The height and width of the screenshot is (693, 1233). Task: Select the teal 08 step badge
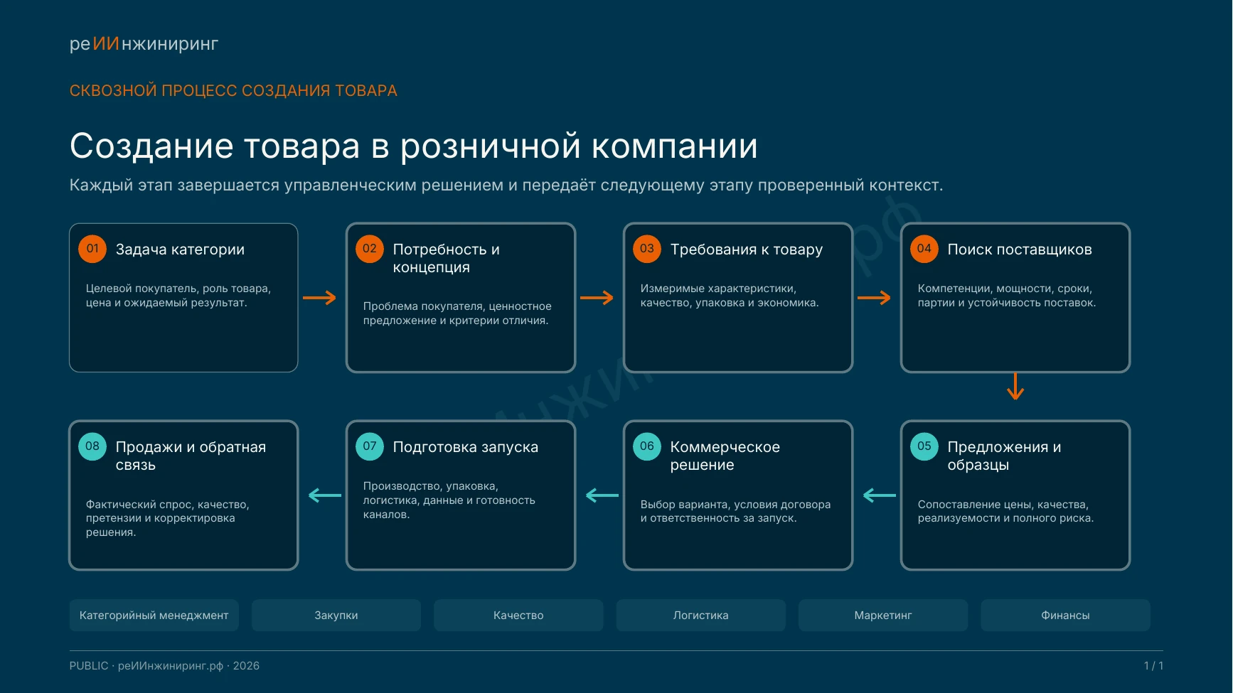coord(92,446)
